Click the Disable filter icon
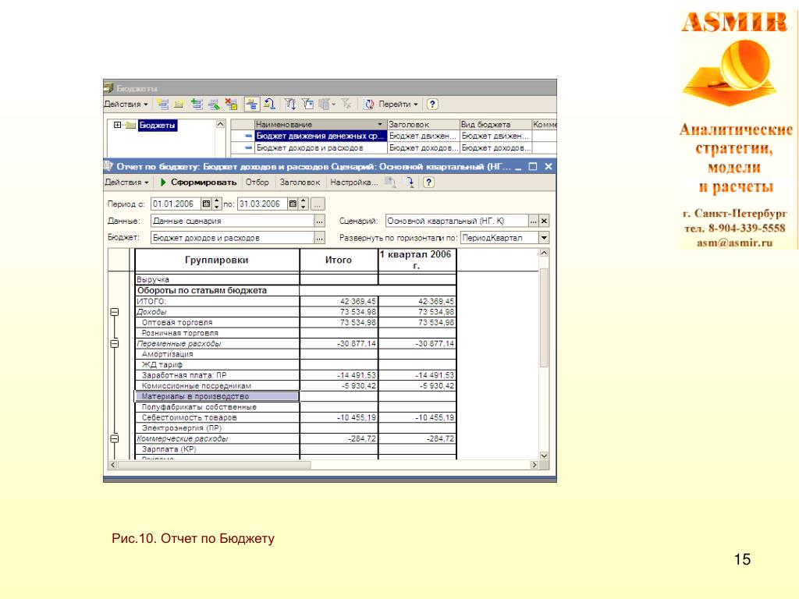Viewport: 799px width, 599px height. [346, 105]
